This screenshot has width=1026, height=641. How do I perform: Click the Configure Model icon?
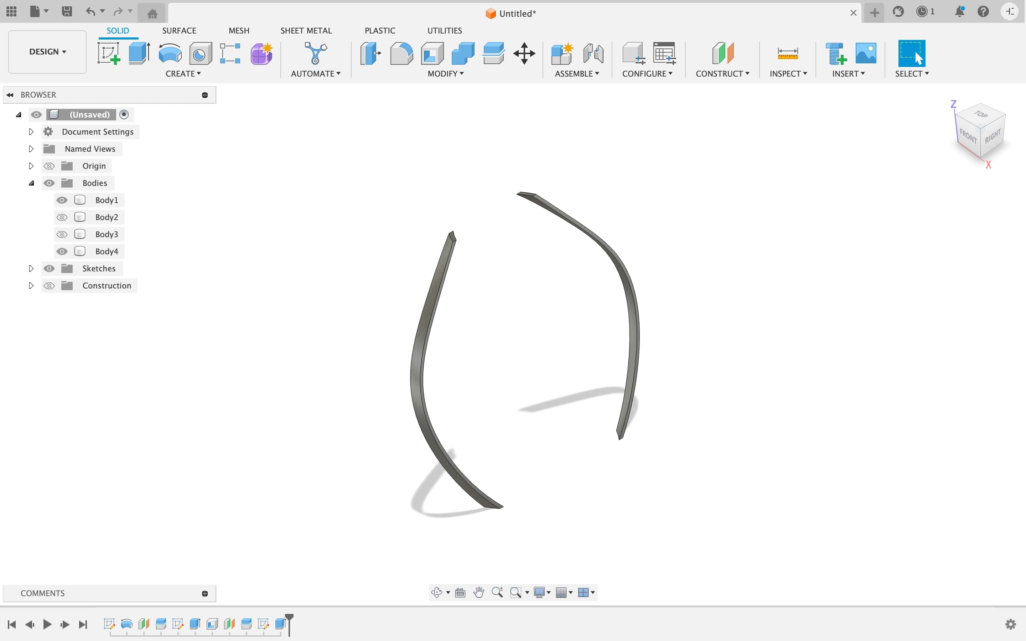[633, 53]
